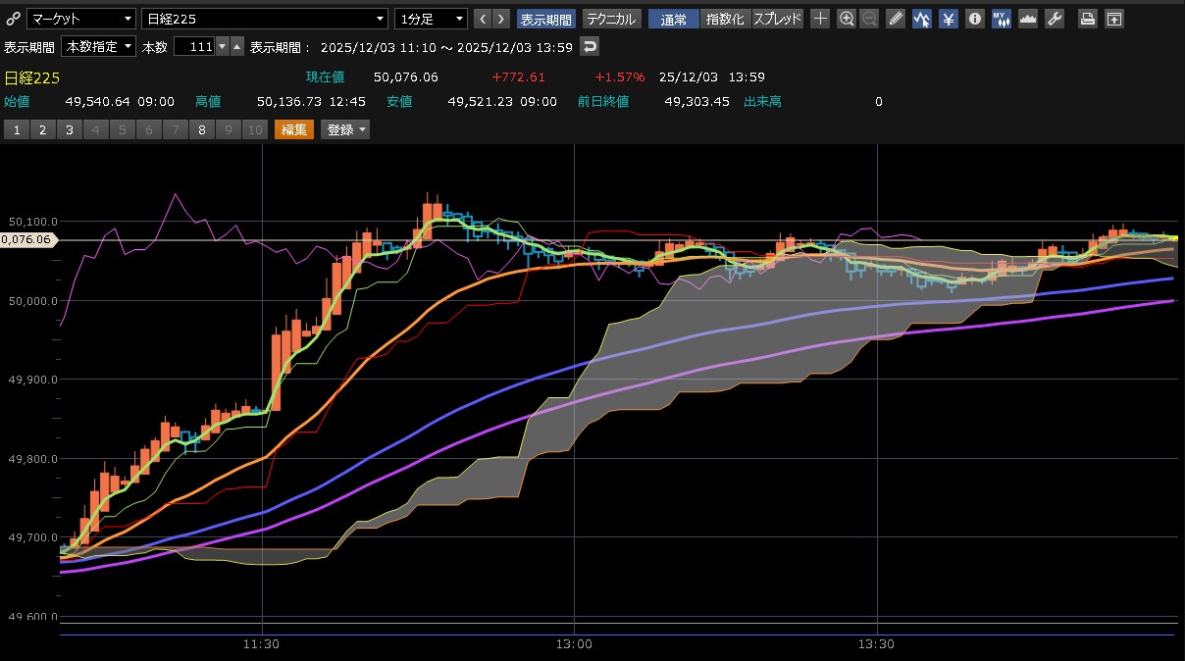Click the info circle icon
The image size is (1185, 661).
[x=974, y=19]
